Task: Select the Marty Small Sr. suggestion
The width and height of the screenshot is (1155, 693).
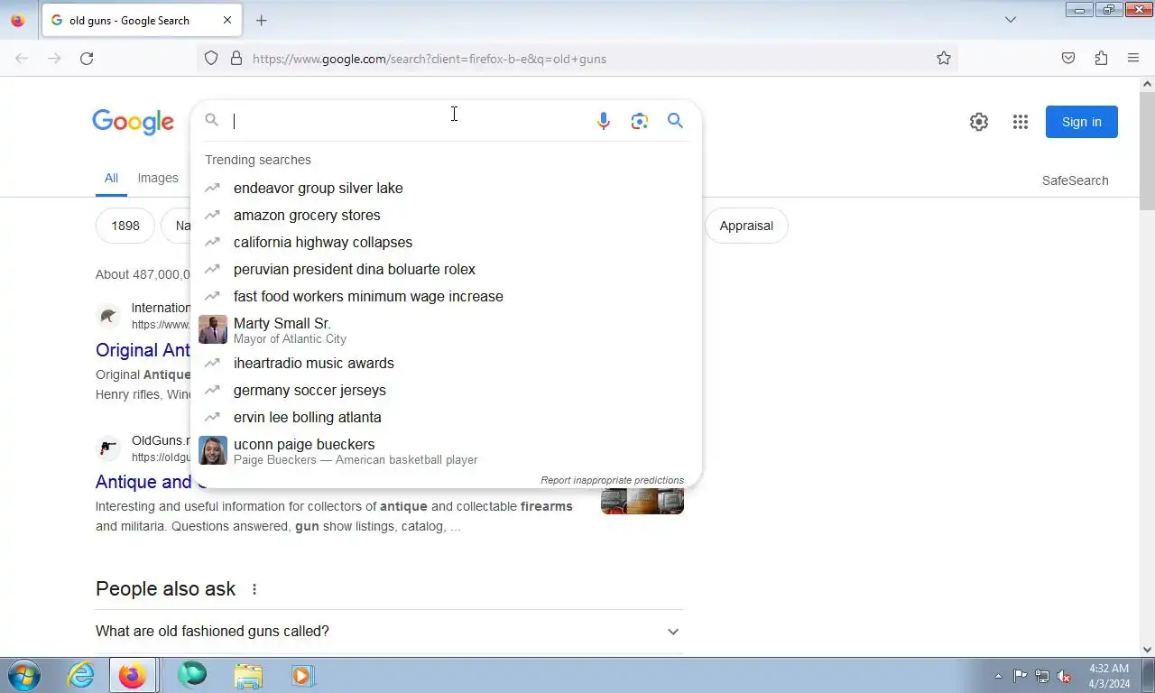Action: pos(446,329)
